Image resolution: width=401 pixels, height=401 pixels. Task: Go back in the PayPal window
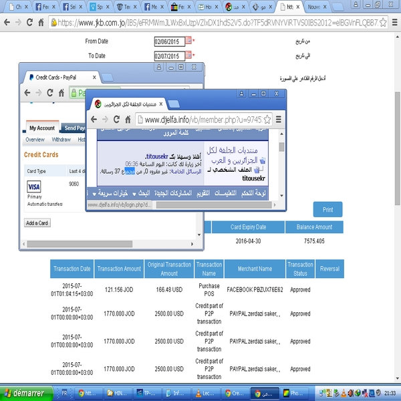(27, 93)
